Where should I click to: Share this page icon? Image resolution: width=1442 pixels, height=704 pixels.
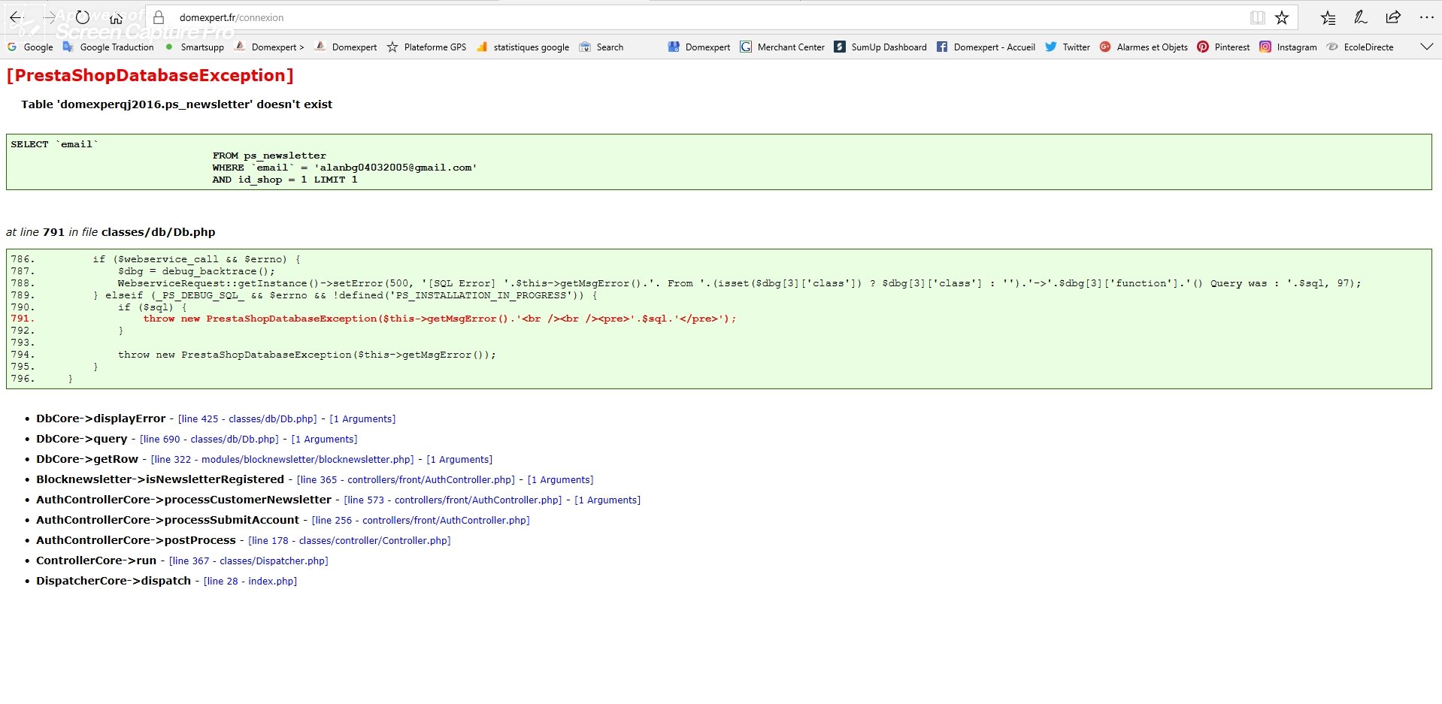[x=1393, y=17]
